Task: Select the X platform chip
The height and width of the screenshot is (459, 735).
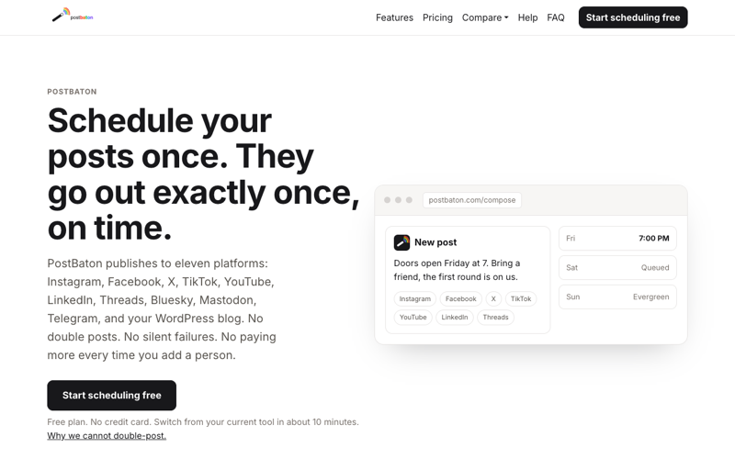Action: coord(493,299)
